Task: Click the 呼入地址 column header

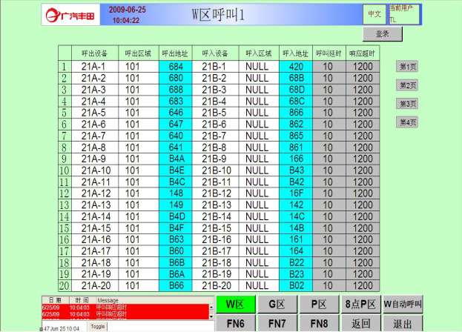Action: pos(296,53)
